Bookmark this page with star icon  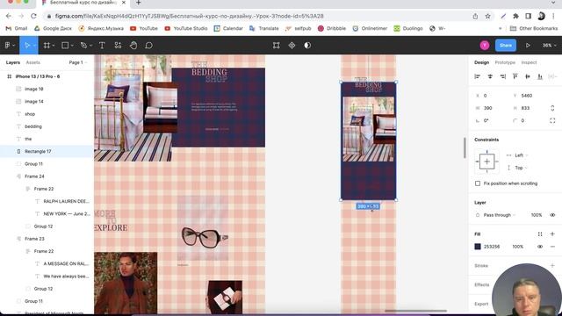pyautogui.click(x=487, y=16)
